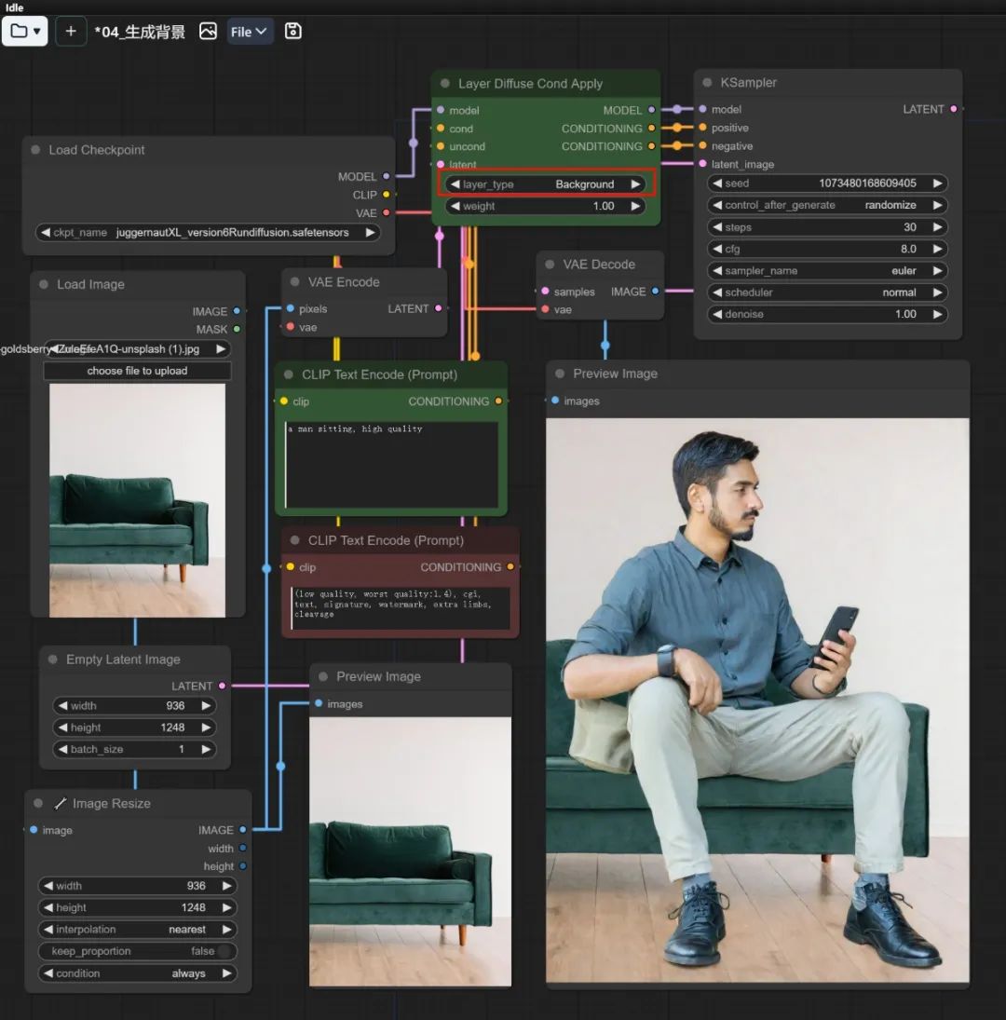Click choose file to upload button
The width and height of the screenshot is (1006, 1020).
(x=137, y=371)
